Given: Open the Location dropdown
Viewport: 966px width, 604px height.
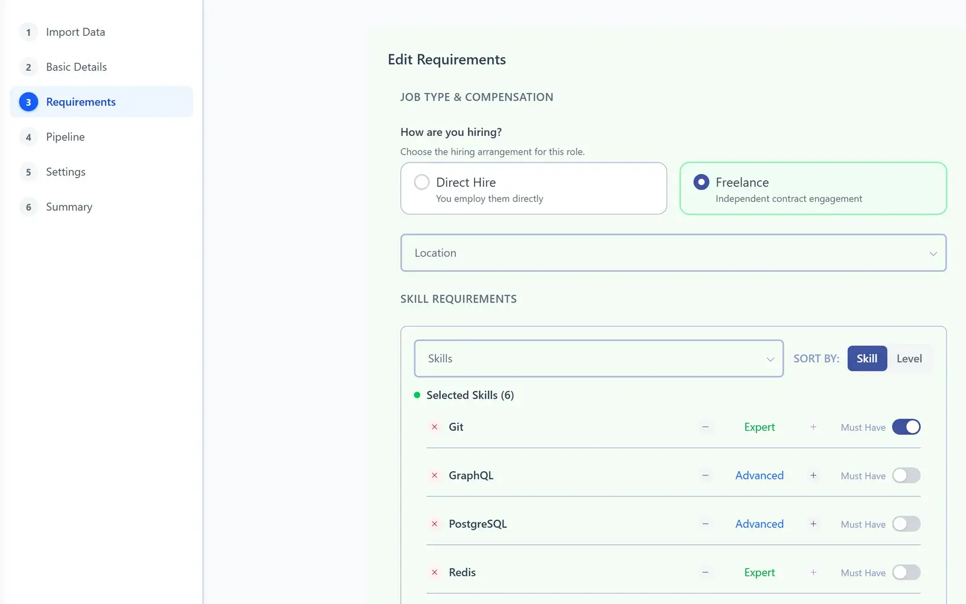Looking at the screenshot, I should point(673,253).
